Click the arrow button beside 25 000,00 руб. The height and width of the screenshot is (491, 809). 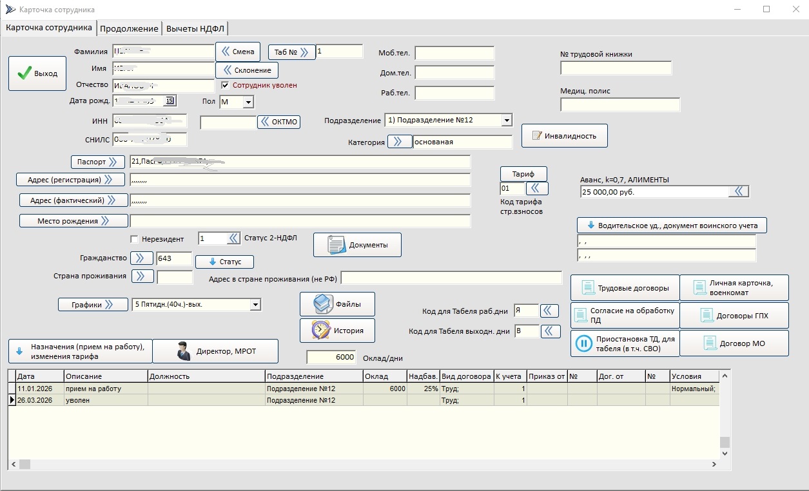point(739,191)
